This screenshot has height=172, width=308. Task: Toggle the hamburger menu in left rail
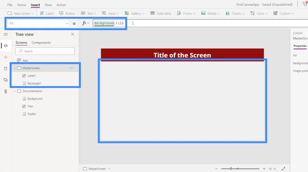pos(6,34)
